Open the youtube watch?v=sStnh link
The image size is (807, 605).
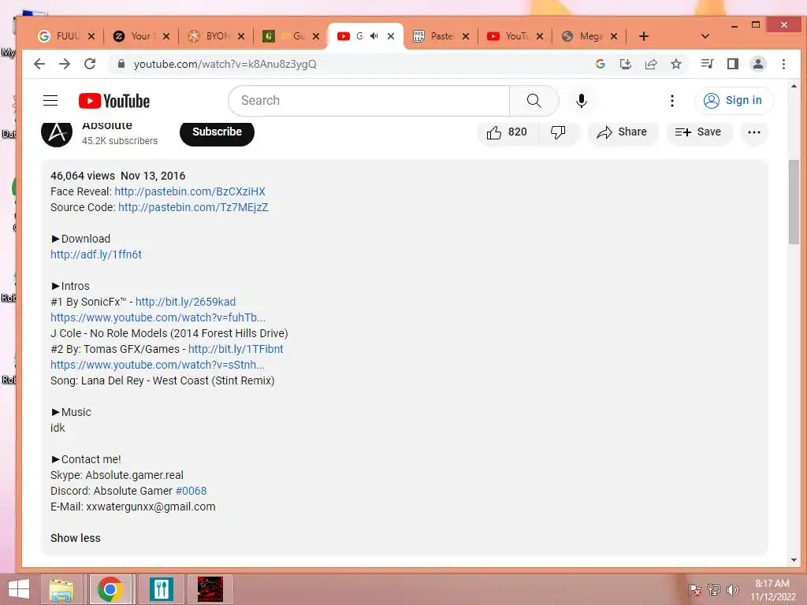point(158,365)
